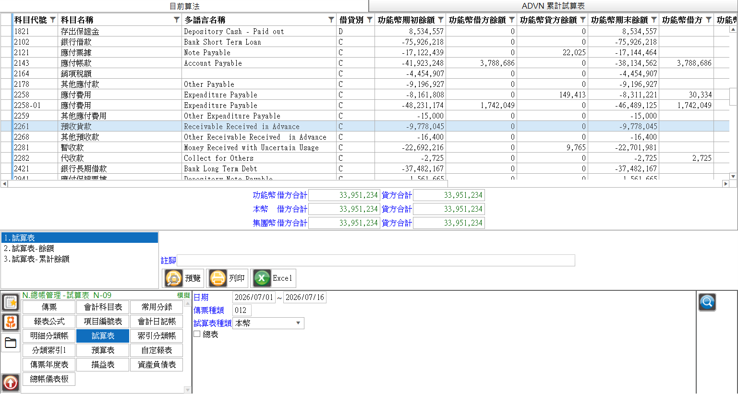Select report 2.試算表-餘額 in the list
Screen dimensions: 738x394
pos(80,248)
